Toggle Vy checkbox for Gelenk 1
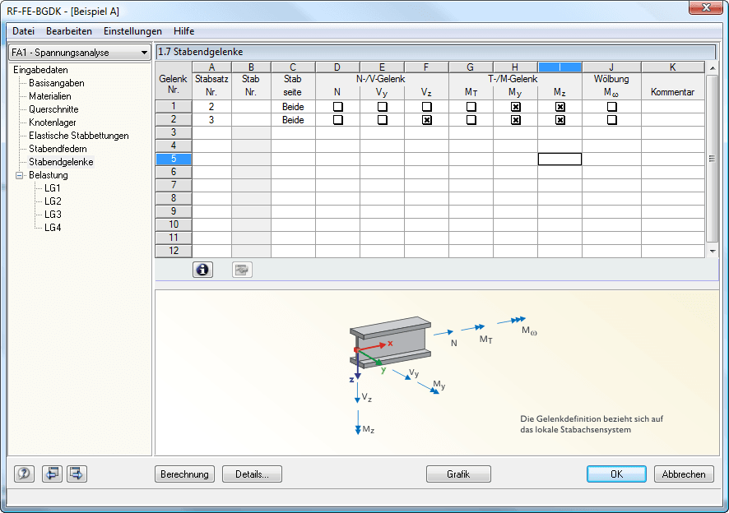Image resolution: width=729 pixels, height=513 pixels. tap(382, 106)
